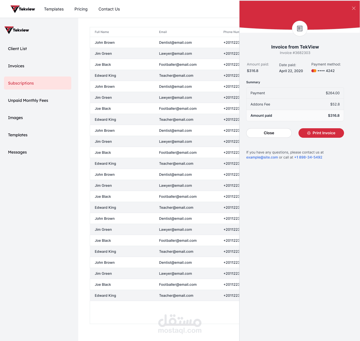360x341 pixels.
Task: Click the example@site.com email link
Action: tap(262, 157)
